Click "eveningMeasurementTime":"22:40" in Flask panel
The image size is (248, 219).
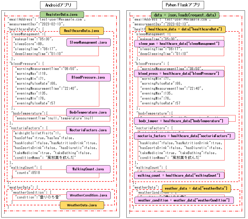(172, 88)
